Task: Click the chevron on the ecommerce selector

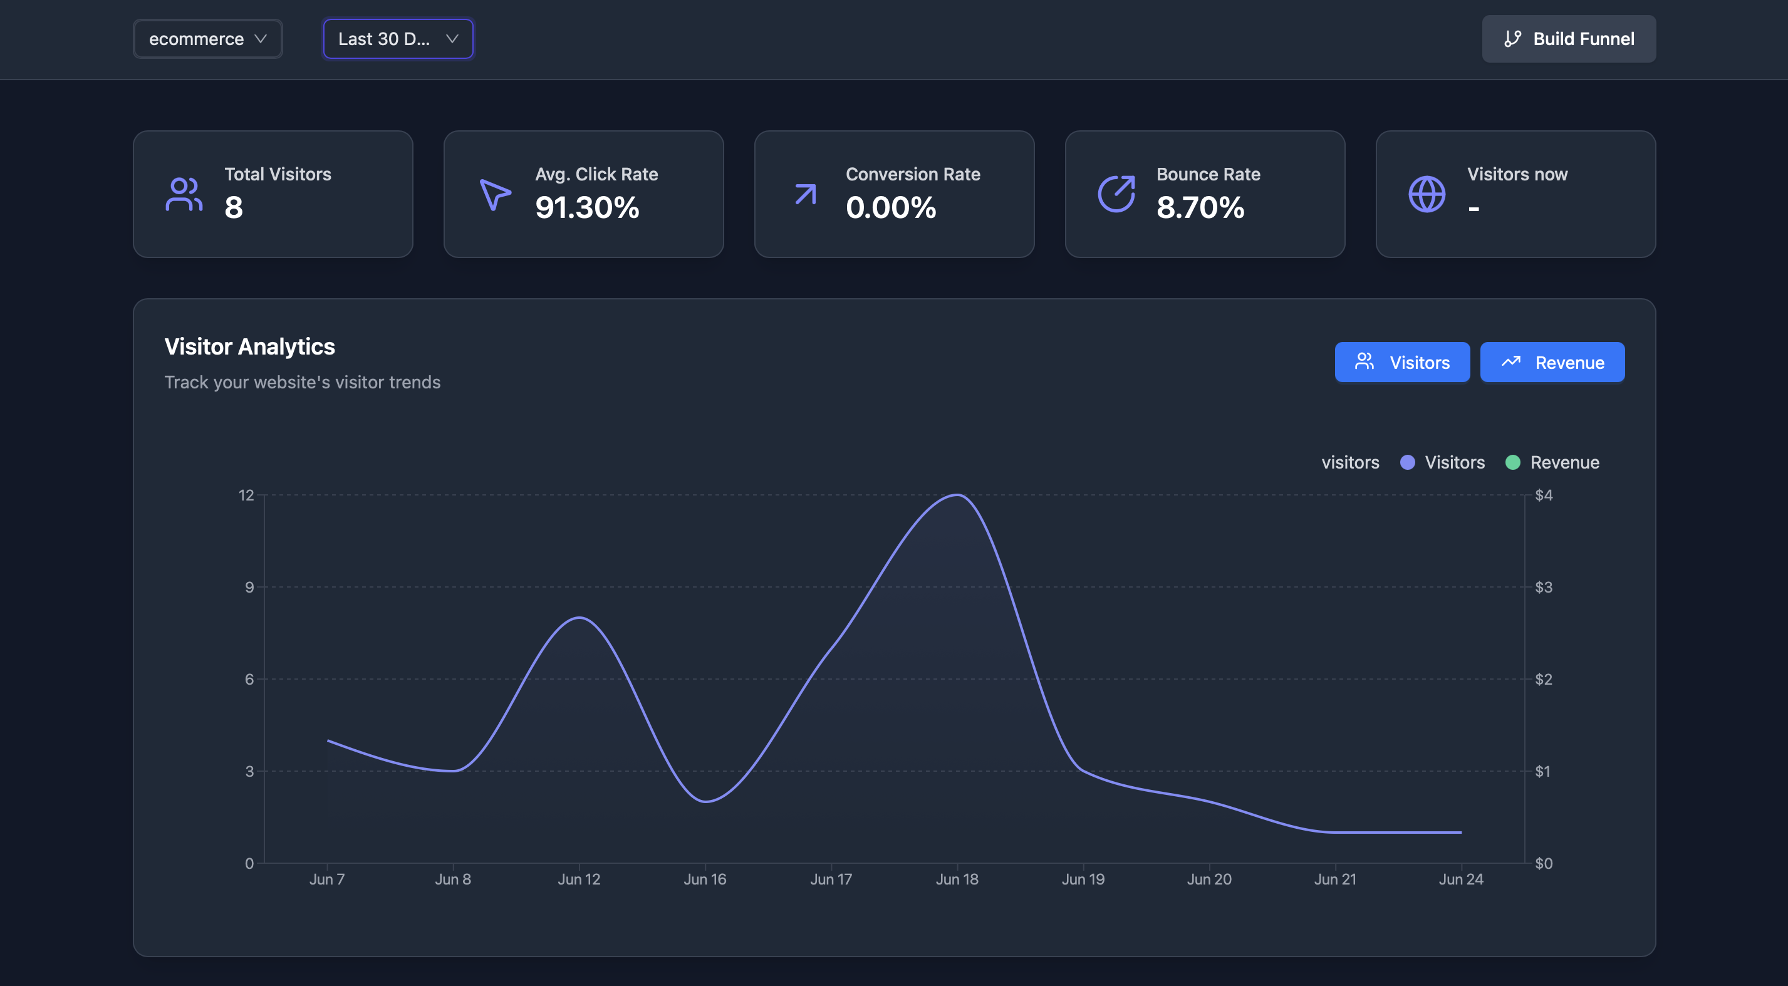Action: click(x=261, y=39)
